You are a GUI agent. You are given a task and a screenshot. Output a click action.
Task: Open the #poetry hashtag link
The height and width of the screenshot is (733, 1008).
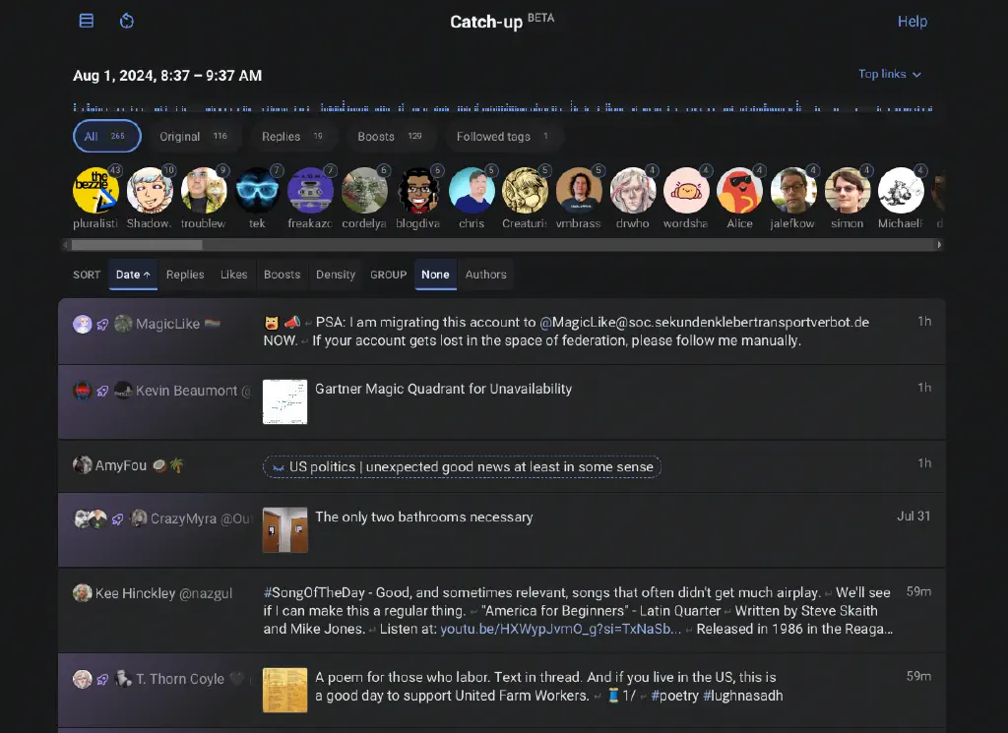(x=674, y=696)
